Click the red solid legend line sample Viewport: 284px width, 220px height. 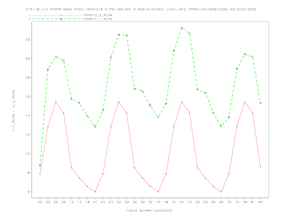click(56, 15)
